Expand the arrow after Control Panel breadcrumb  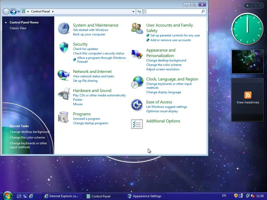(53, 11)
